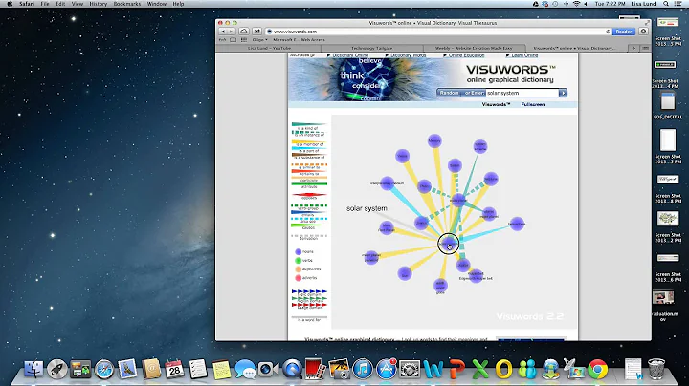Select the Visuwords online Visual Dictionary tab

(x=575, y=48)
